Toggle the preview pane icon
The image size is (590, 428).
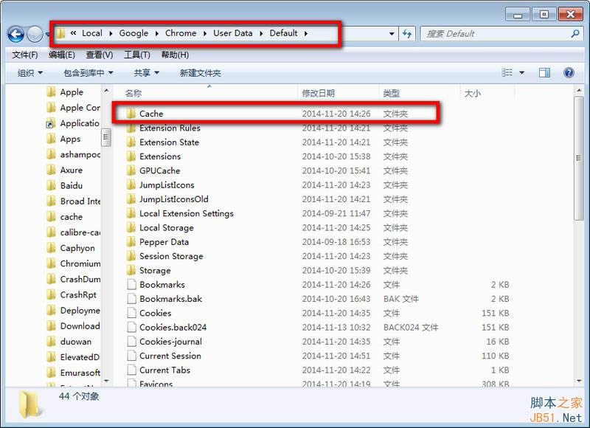544,72
